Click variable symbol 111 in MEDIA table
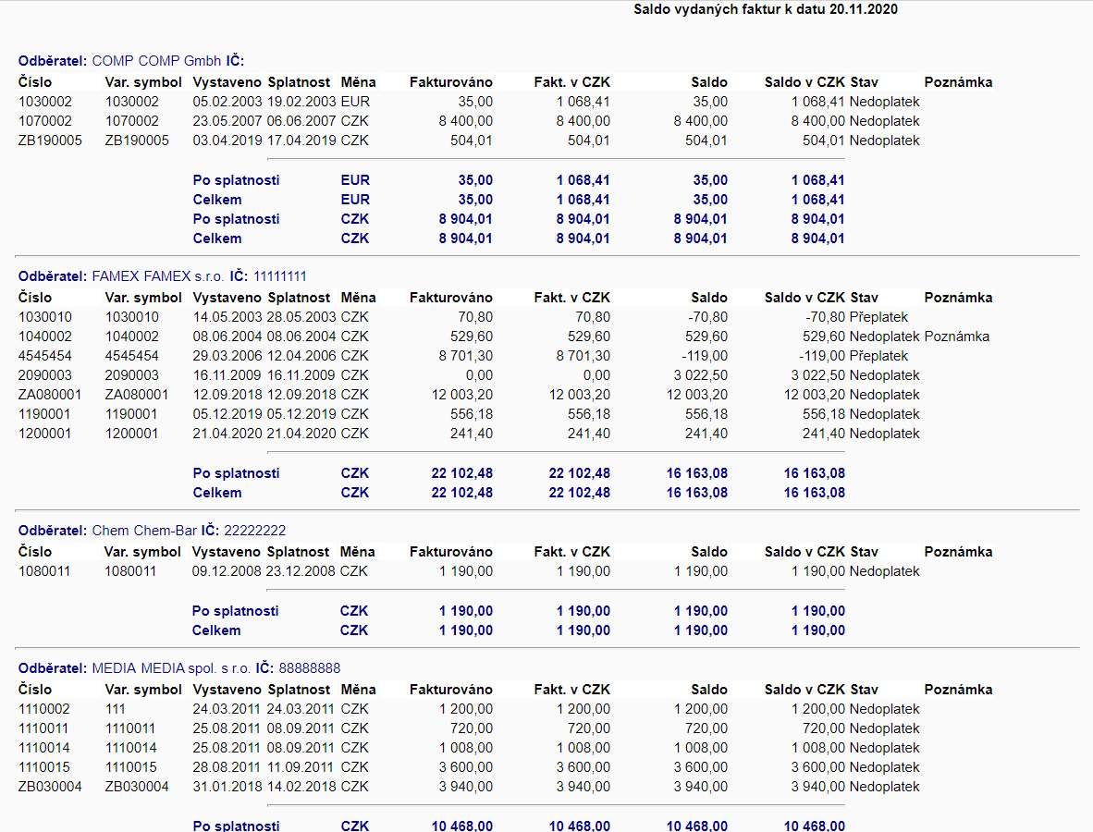This screenshot has height=832, width=1093. pos(116,709)
